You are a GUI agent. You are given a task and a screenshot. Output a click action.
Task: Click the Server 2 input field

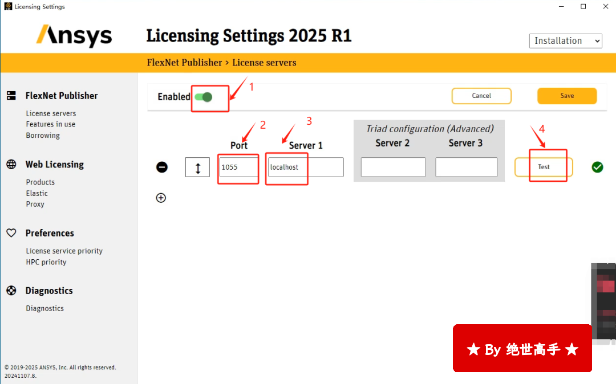(x=393, y=167)
